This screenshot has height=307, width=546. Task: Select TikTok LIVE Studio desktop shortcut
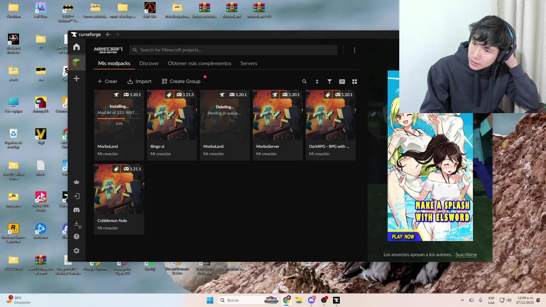tap(41, 201)
